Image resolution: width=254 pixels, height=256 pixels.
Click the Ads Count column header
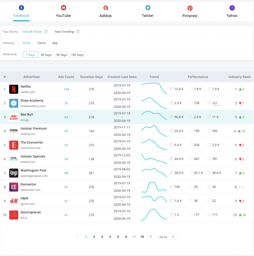tap(66, 77)
